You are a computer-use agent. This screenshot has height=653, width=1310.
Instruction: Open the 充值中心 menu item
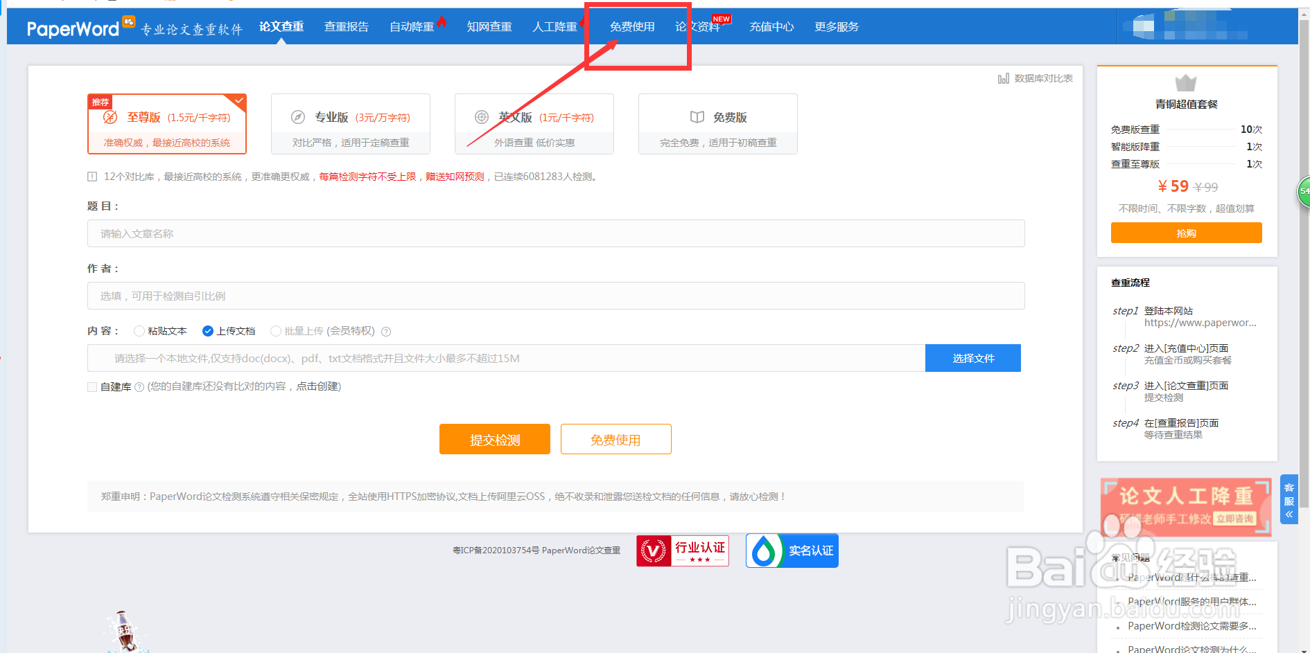click(771, 26)
